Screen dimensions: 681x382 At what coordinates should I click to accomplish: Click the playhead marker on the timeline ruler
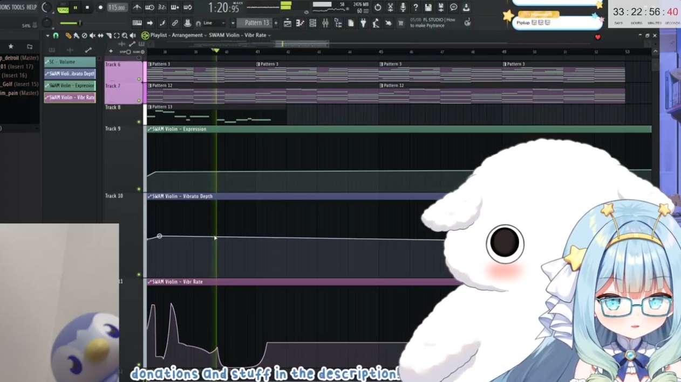(x=216, y=51)
